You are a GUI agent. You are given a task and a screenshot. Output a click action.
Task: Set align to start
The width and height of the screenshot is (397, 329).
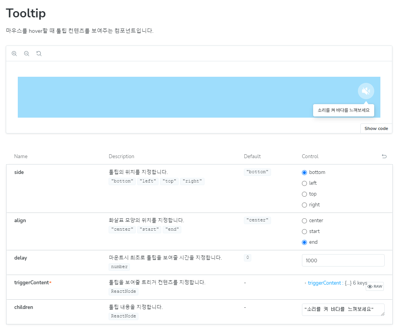[x=305, y=231]
